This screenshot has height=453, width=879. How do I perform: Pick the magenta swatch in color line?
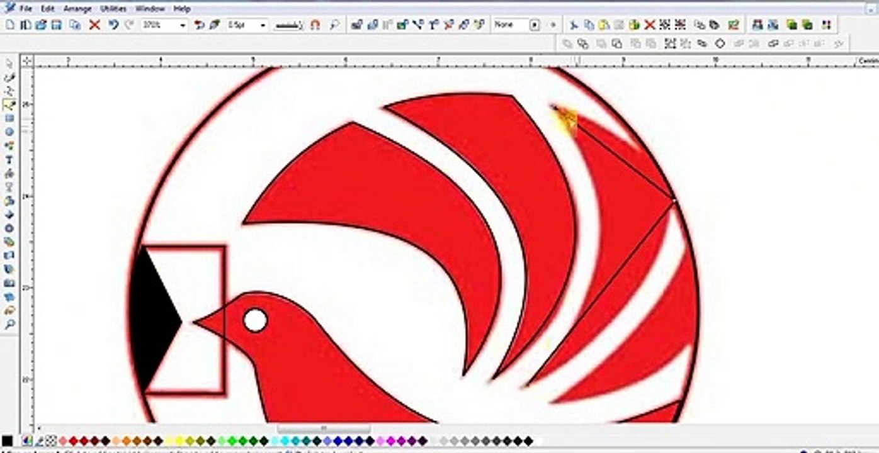click(x=391, y=441)
